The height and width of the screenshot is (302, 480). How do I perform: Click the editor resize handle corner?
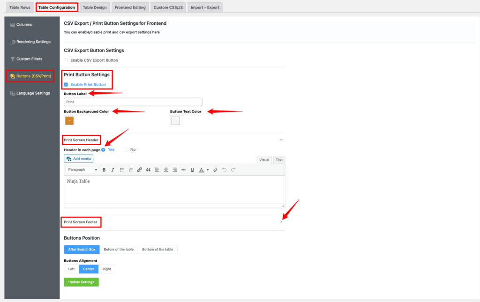283,206
